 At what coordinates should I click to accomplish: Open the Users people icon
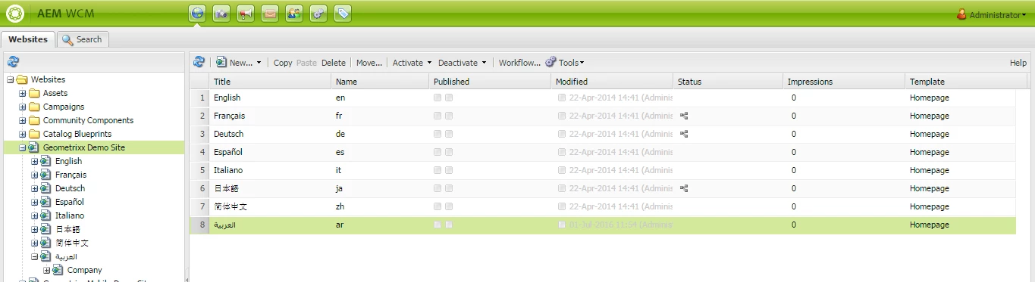(x=294, y=14)
